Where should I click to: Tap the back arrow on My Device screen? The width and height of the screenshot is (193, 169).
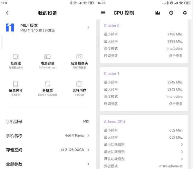7,13
